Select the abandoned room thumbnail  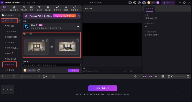coord(37,47)
